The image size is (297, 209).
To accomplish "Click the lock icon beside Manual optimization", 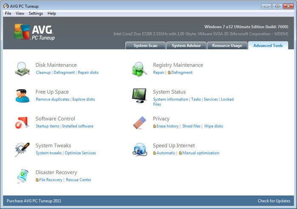I will click(x=180, y=153).
